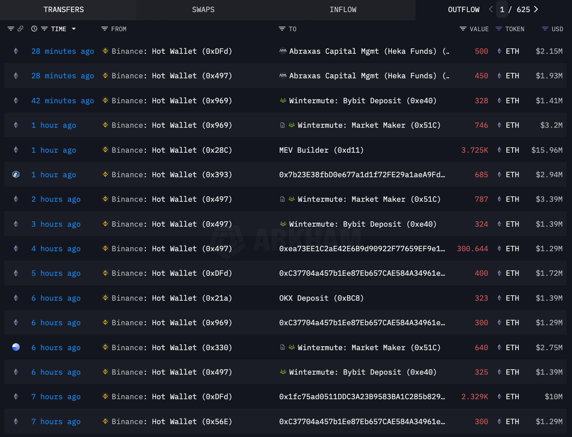The height and width of the screenshot is (437, 572).
Task: Select the OUTFLOW tab
Action: tap(463, 10)
